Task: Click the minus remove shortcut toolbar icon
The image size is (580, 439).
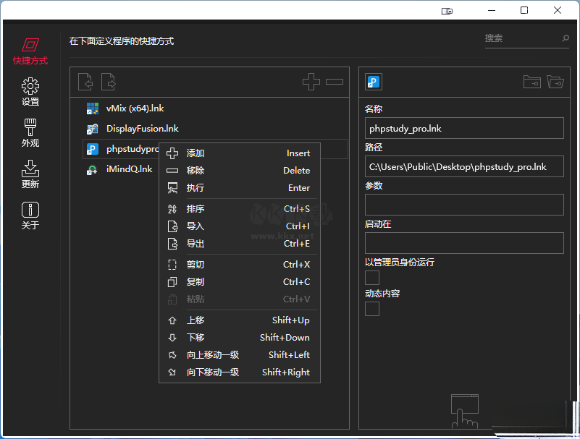Action: (x=335, y=82)
